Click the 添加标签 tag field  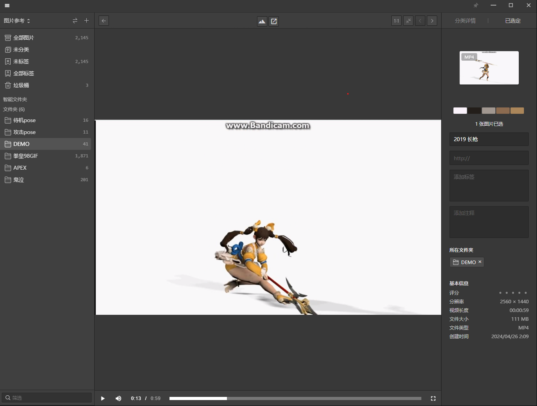489,186
